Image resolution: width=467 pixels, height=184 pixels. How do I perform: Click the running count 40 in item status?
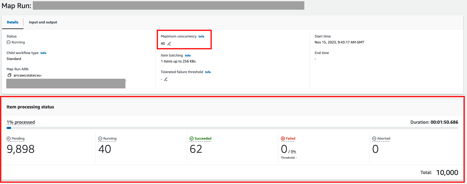(x=105, y=149)
